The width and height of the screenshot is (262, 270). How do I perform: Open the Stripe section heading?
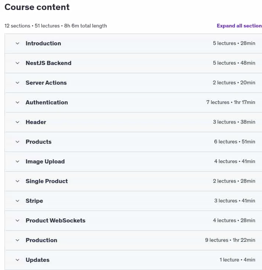click(34, 201)
